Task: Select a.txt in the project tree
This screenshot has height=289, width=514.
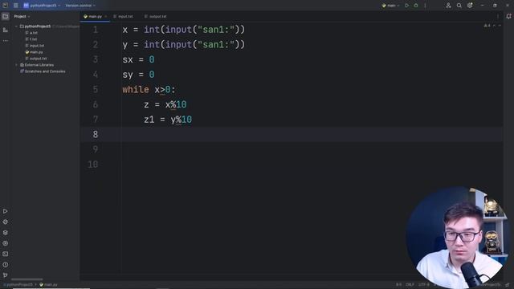Action: (x=31, y=33)
